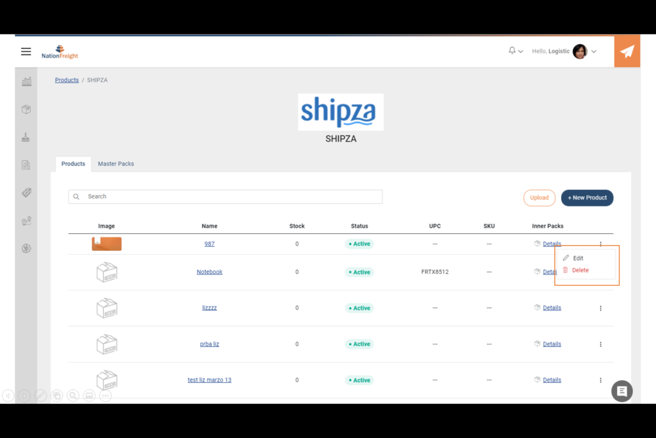The height and width of the screenshot is (438, 656).
Task: Click into the product Search field
Action: [x=225, y=196]
